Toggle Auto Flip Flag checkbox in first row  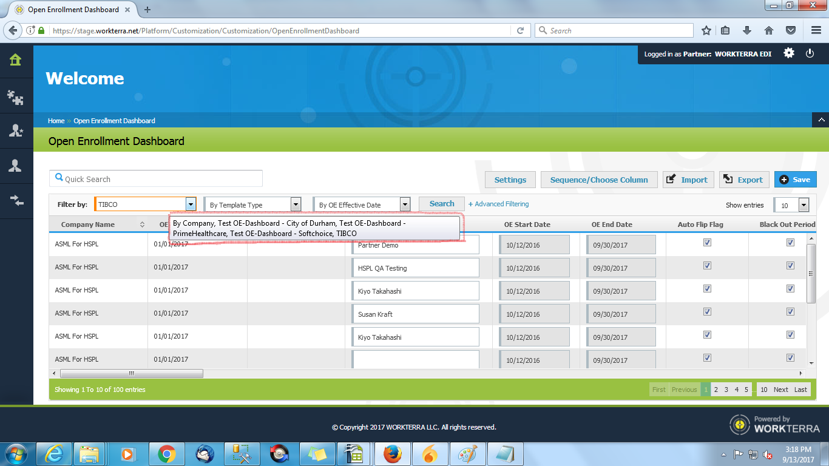coord(707,243)
